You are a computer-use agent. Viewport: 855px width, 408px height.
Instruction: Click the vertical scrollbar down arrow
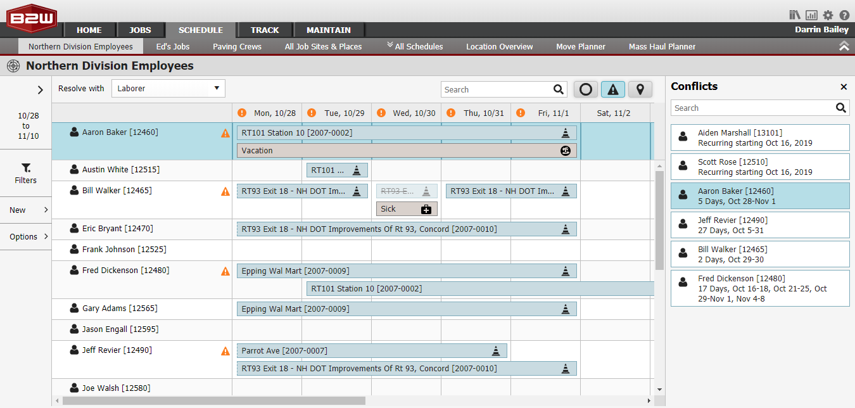659,390
